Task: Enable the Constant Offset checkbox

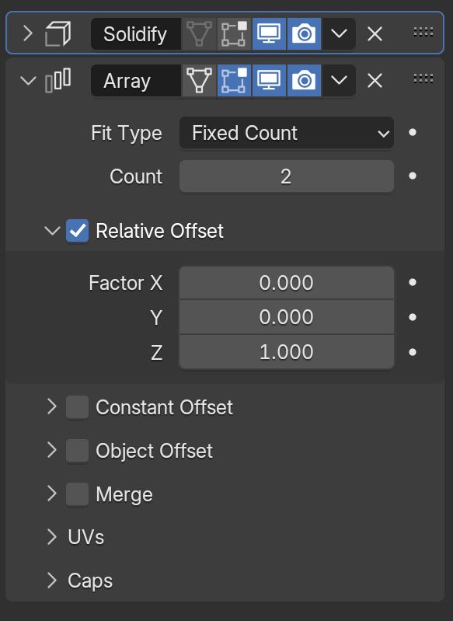Action: click(77, 406)
